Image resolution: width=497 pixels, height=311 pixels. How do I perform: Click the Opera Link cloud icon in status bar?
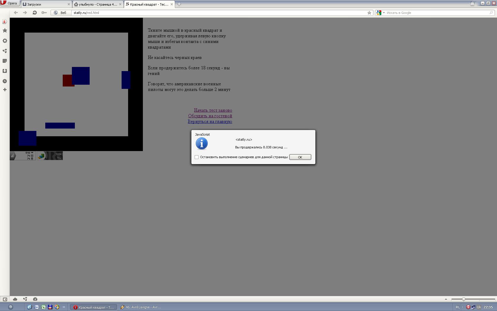click(15, 299)
